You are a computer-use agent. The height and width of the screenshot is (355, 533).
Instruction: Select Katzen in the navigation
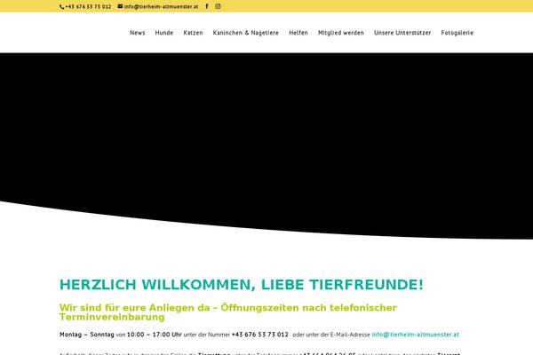[193, 33]
